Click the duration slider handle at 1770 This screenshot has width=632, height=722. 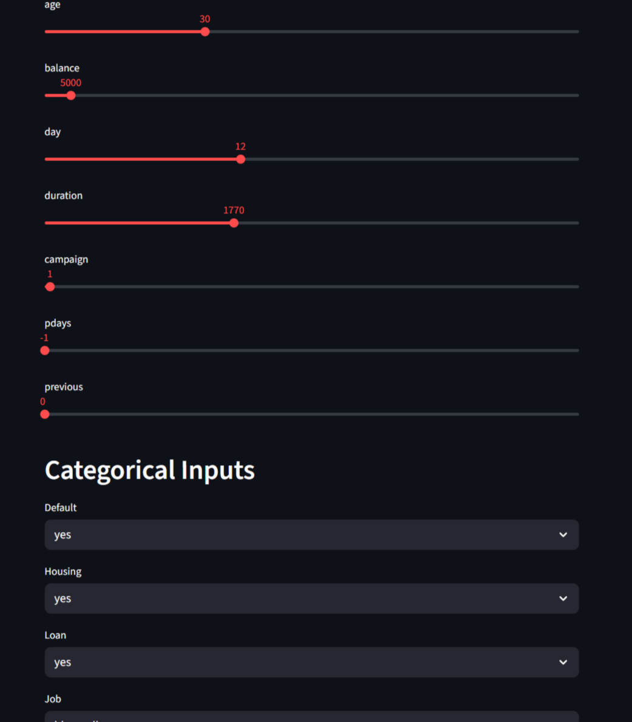pos(234,223)
